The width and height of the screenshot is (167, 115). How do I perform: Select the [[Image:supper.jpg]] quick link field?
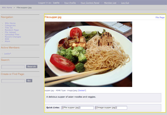pyautogui.click(x=111, y=108)
